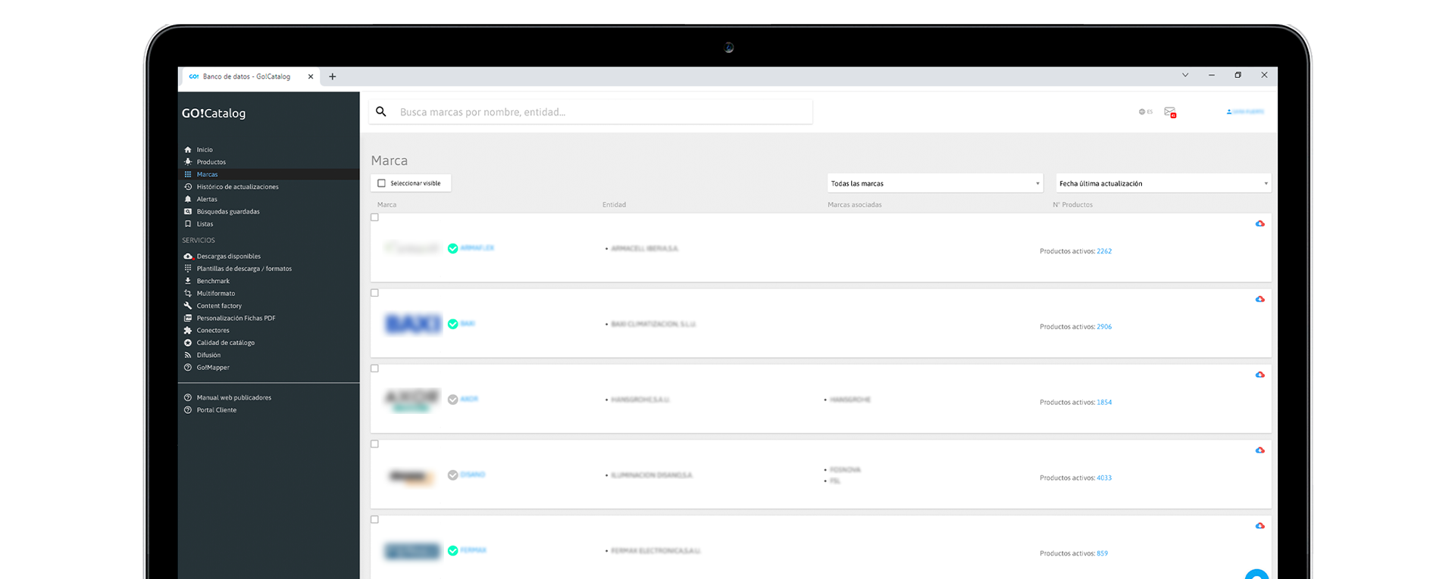
Task: Click the download cloud icon for the 2262 products row
Action: pyautogui.click(x=1259, y=224)
